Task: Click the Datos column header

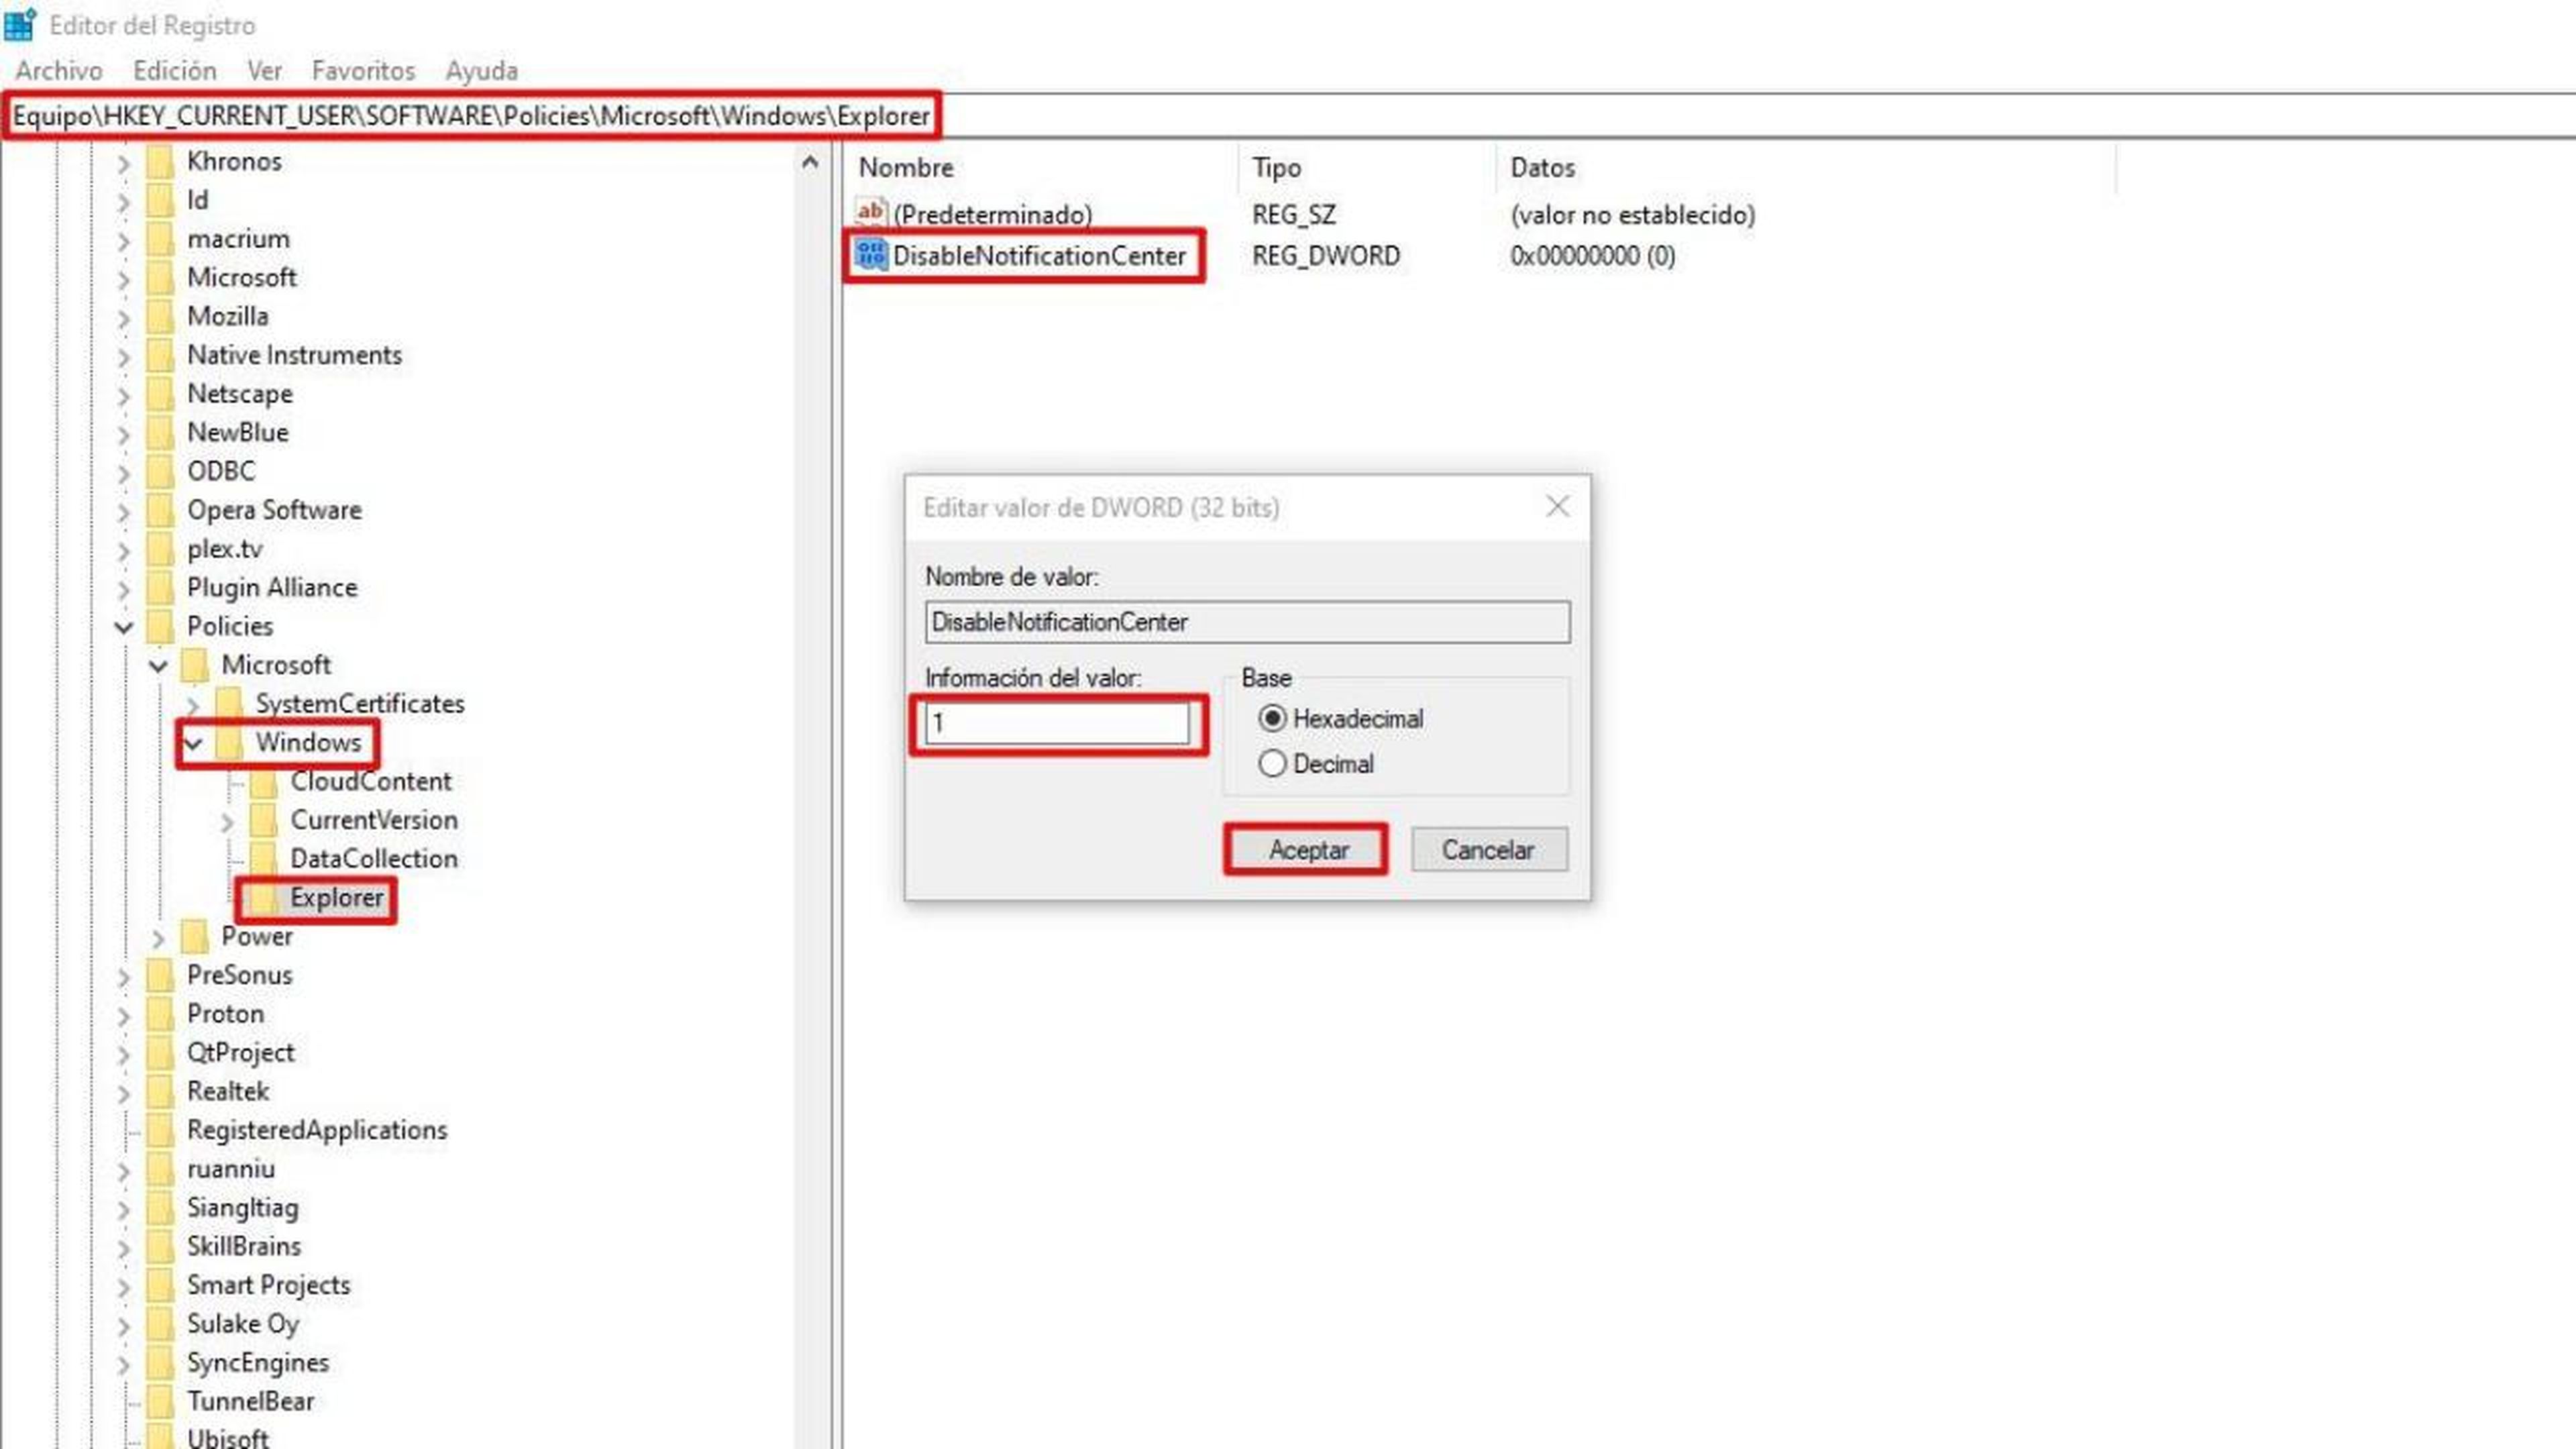Action: pos(1806,167)
